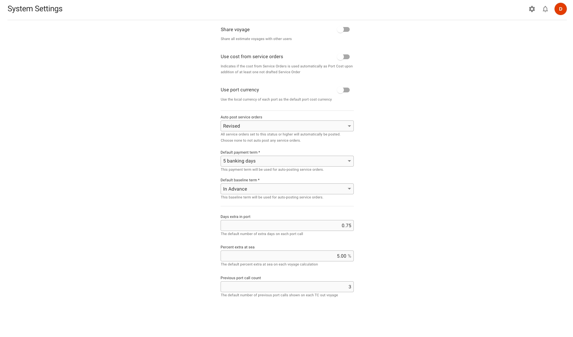Image resolution: width=573 pixels, height=337 pixels.
Task: Click the dropdown arrow beside Revised
Action: point(349,126)
